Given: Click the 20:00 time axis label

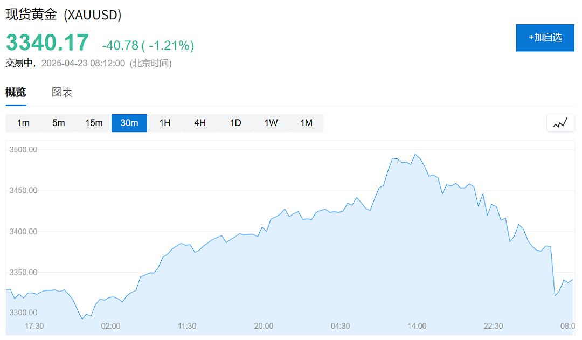Looking at the screenshot, I should tap(264, 326).
